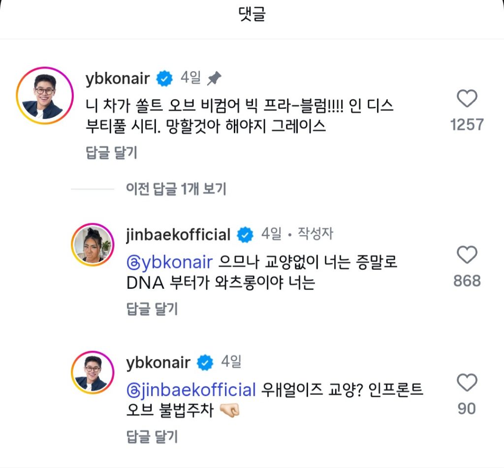Tap the heart on jinbaekofficial's reply
Viewport: 504px width, 468px height.
(468, 255)
